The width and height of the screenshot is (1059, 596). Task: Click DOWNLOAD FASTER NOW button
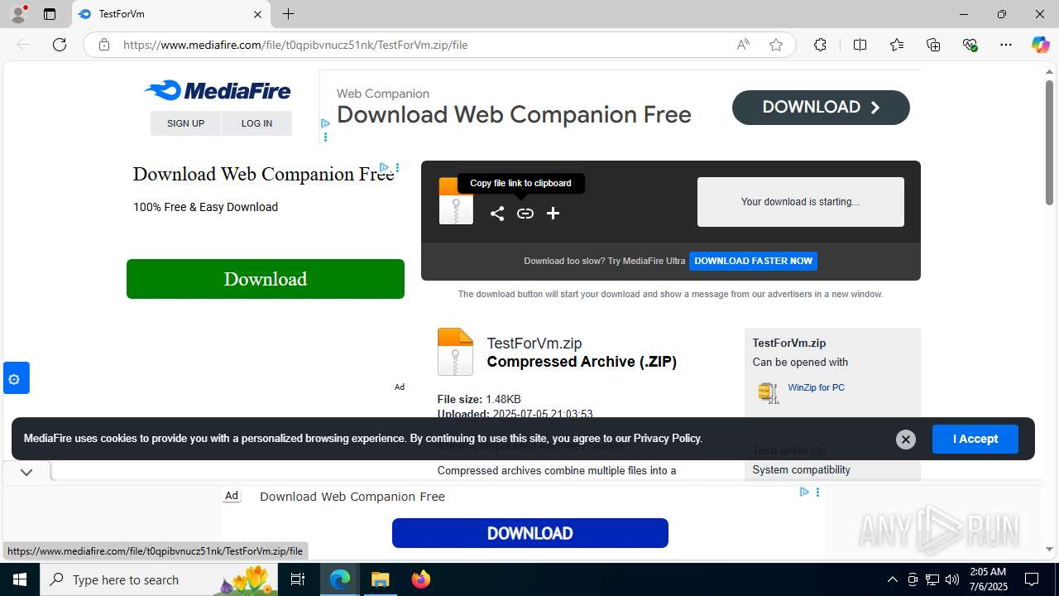coord(753,261)
